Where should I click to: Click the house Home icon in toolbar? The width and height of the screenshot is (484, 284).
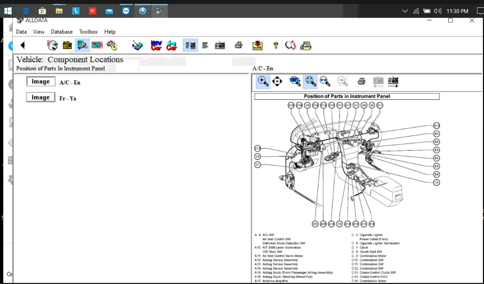[67, 46]
